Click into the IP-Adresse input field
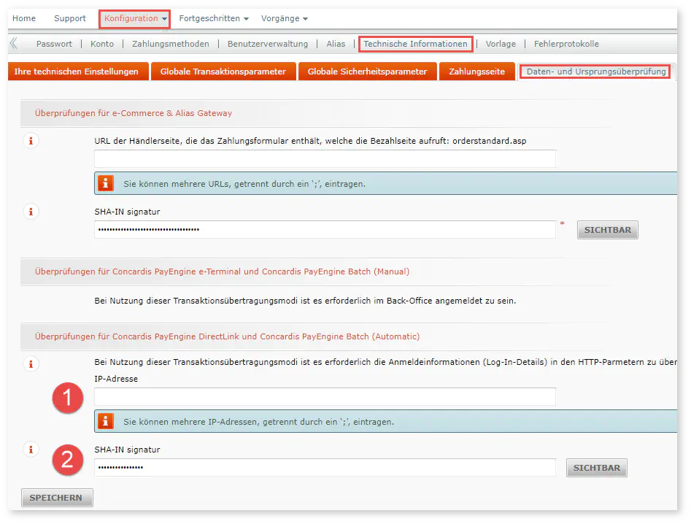691x524 pixels. point(325,396)
